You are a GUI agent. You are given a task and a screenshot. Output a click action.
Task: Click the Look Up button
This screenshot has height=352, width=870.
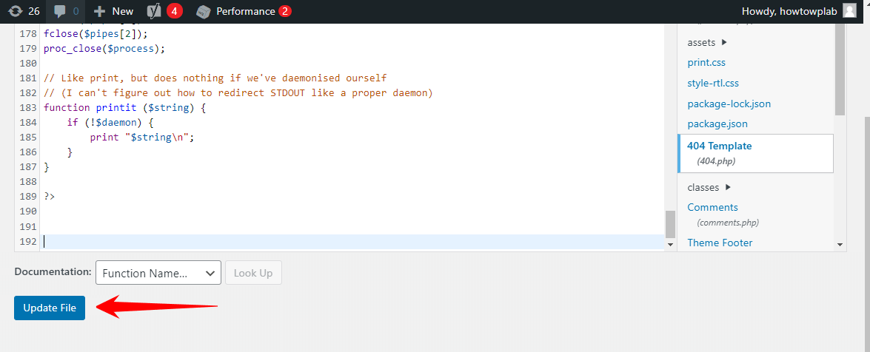tap(253, 273)
